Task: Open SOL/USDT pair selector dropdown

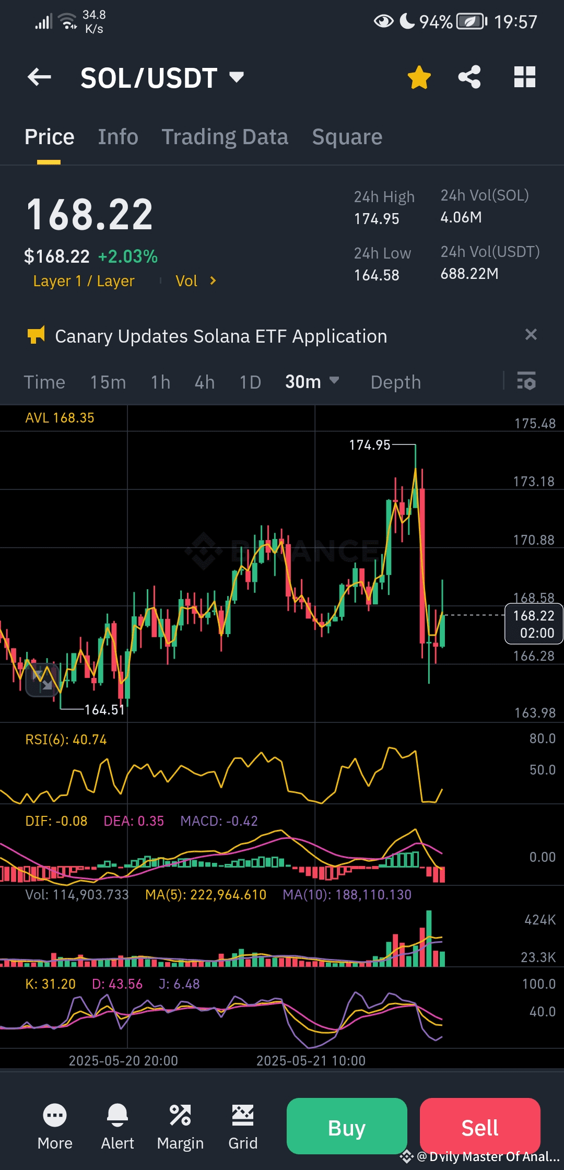Action: pyautogui.click(x=162, y=78)
